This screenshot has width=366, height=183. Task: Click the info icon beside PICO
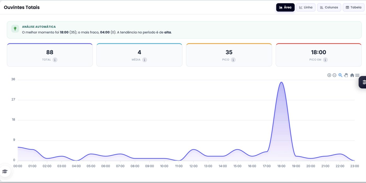coord(233,60)
